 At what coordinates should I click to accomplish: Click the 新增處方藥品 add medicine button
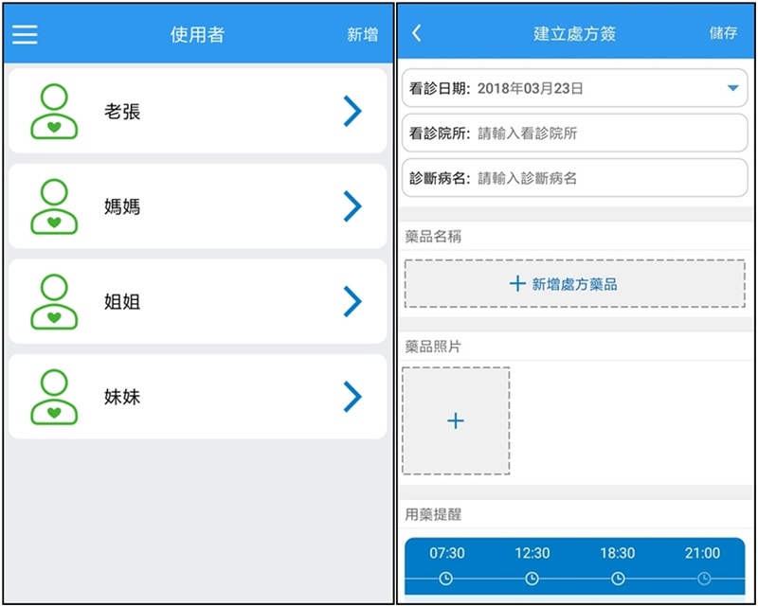coord(574,283)
